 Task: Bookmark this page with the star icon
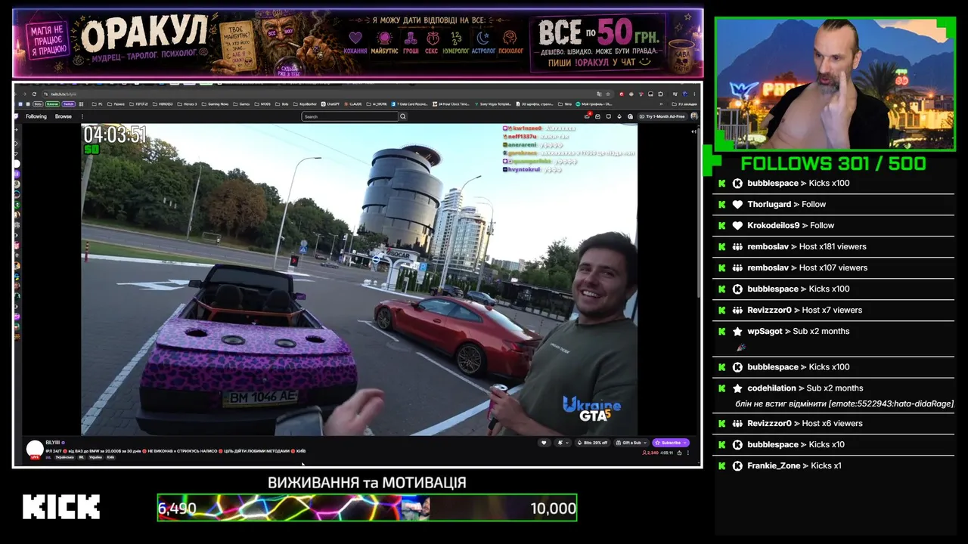[x=610, y=94]
